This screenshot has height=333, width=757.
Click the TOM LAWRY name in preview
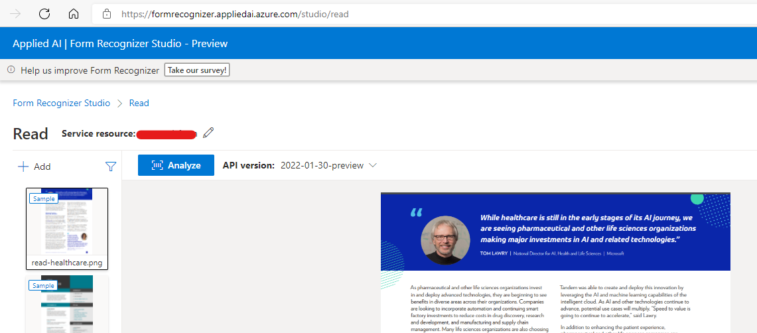[492, 253]
